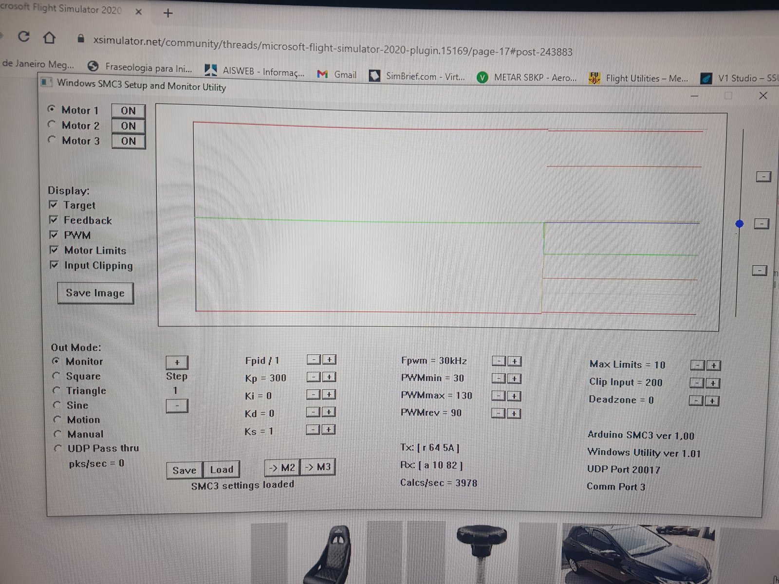Select Triangle out mode

pos(57,390)
